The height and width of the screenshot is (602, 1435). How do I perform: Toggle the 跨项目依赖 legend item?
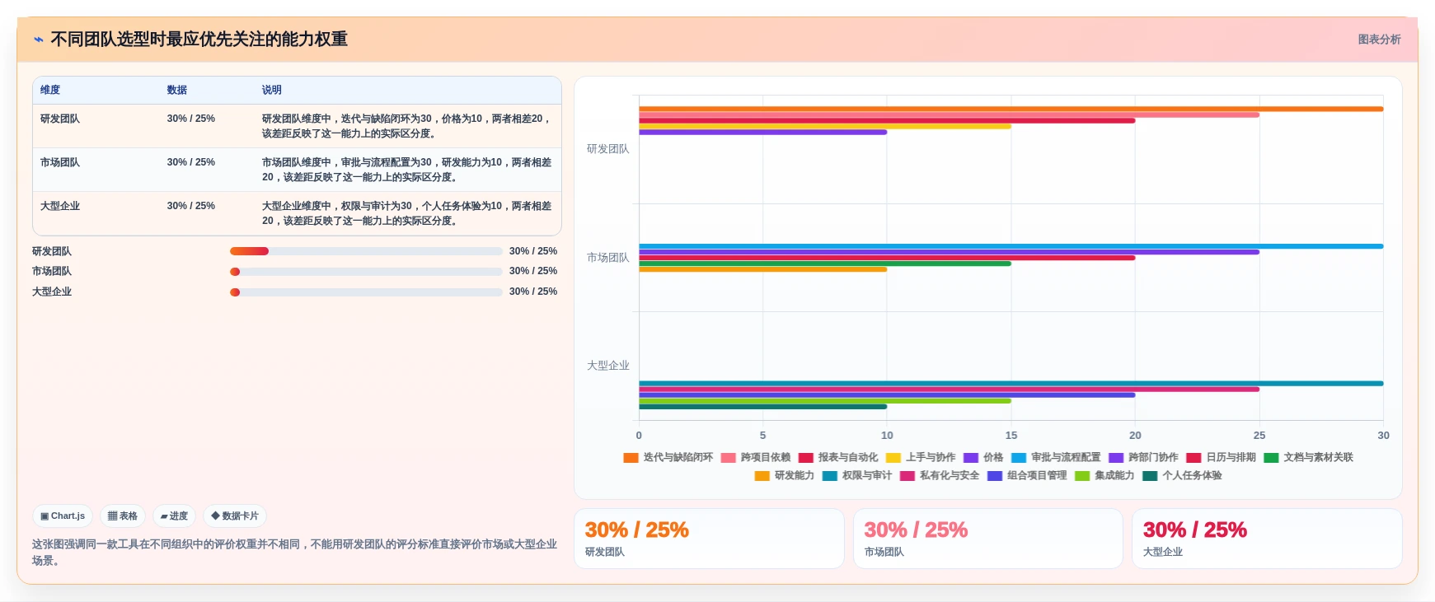pos(756,458)
